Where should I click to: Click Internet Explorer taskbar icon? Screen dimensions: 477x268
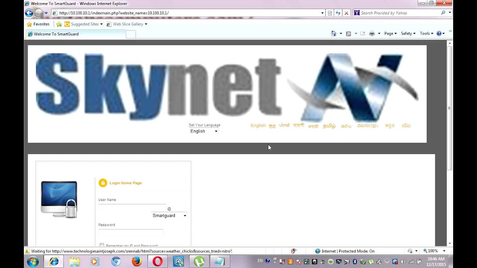pyautogui.click(x=54, y=262)
